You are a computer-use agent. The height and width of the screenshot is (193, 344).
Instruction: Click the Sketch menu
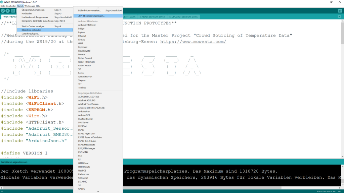point(20,6)
